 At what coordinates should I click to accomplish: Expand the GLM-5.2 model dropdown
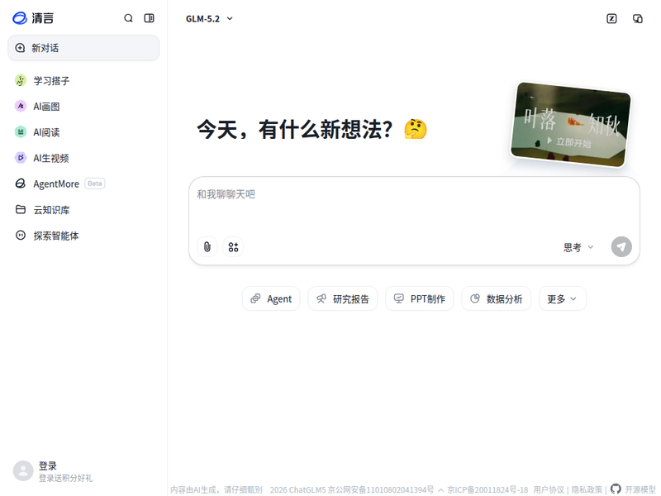pyautogui.click(x=209, y=18)
